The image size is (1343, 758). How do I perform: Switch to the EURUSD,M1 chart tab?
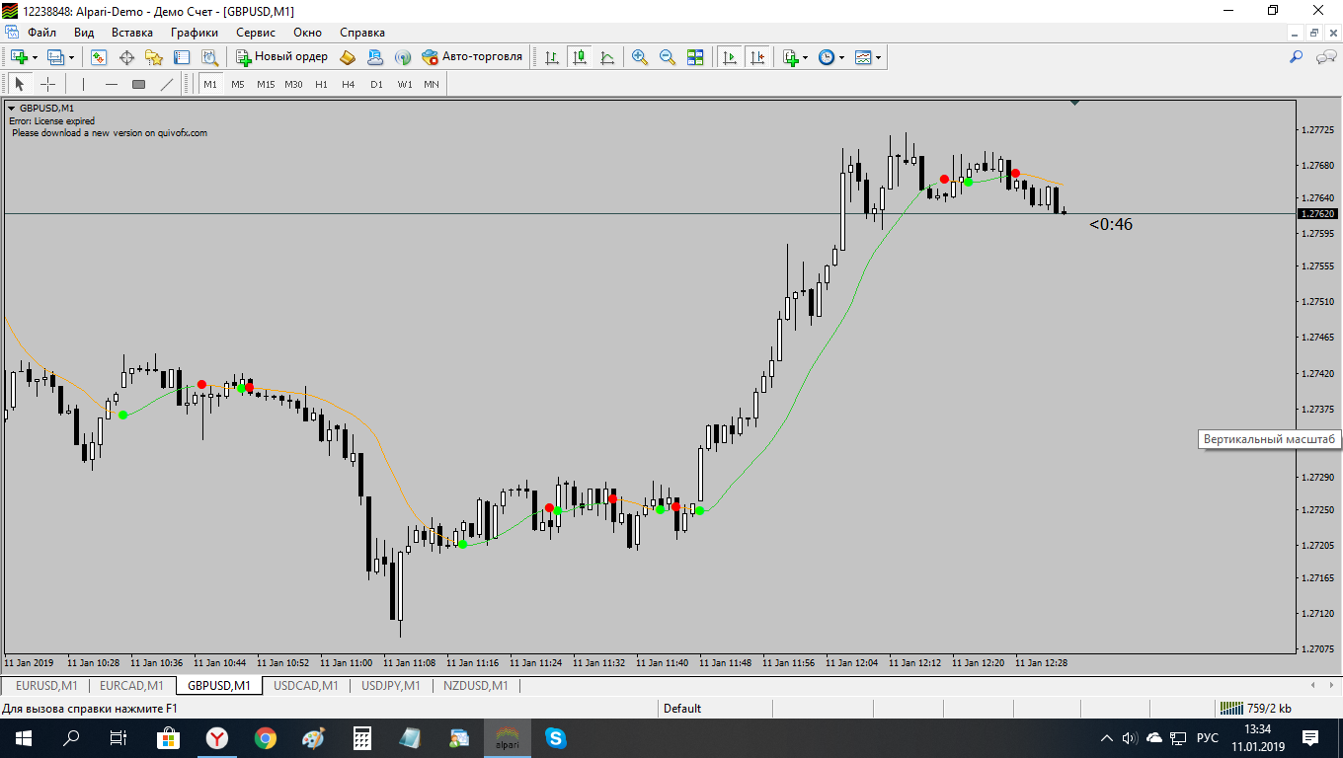(46, 685)
